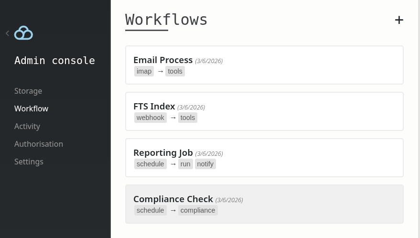Open Storage in the sidebar

[x=28, y=91]
